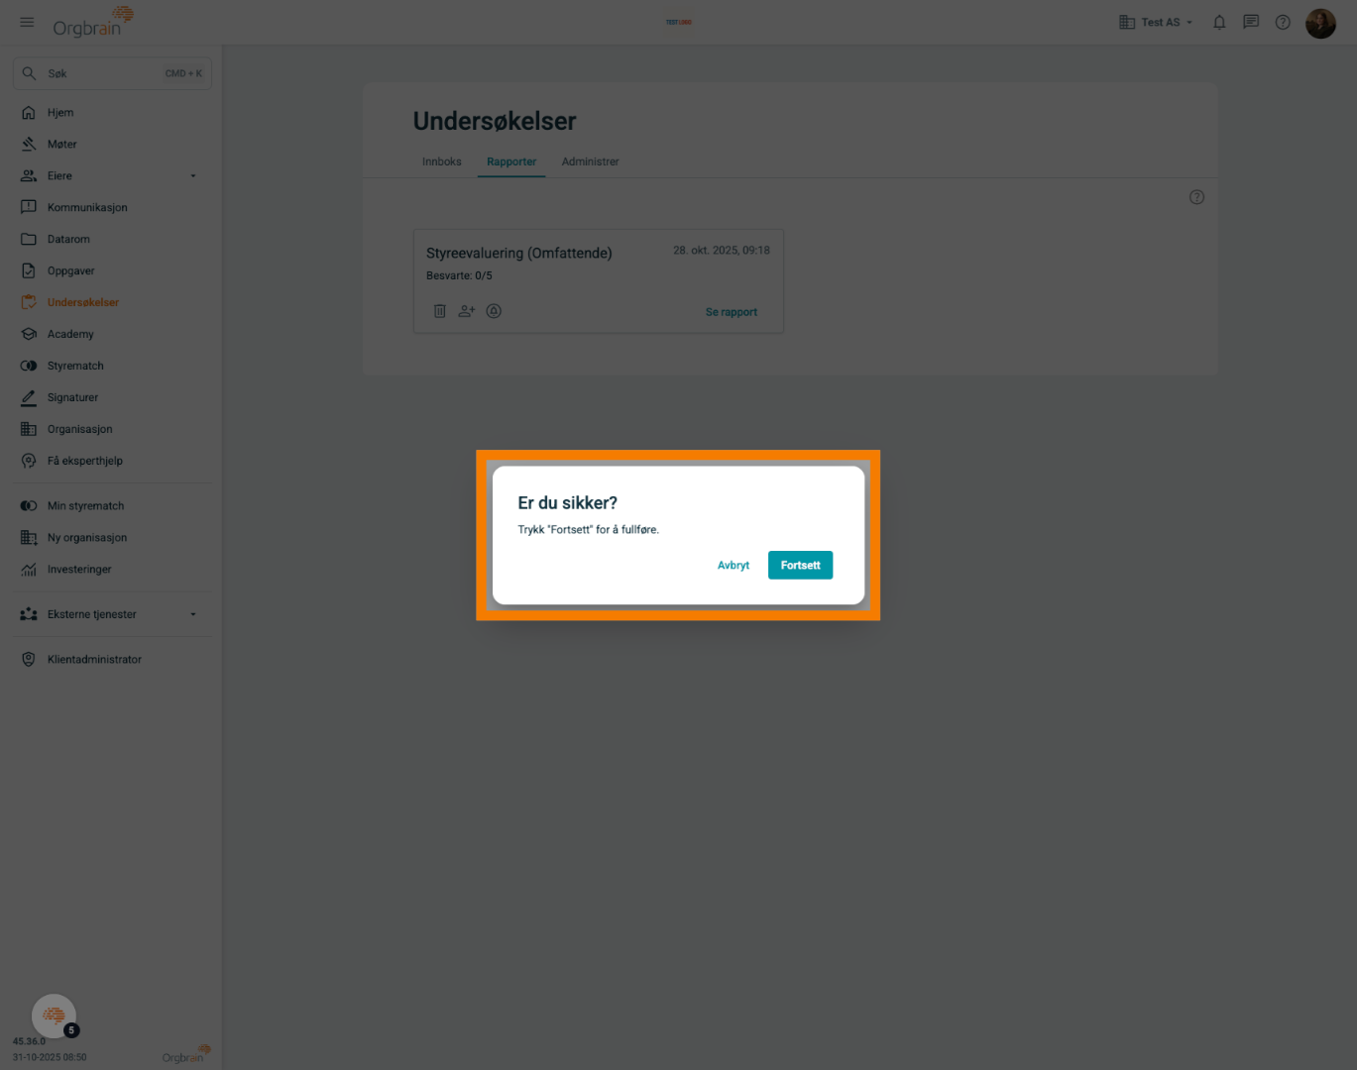Open the notifications bell icon
The image size is (1357, 1070).
1219,22
